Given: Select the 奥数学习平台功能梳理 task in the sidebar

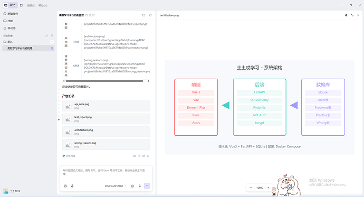Looking at the screenshot, I should [x=28, y=48].
